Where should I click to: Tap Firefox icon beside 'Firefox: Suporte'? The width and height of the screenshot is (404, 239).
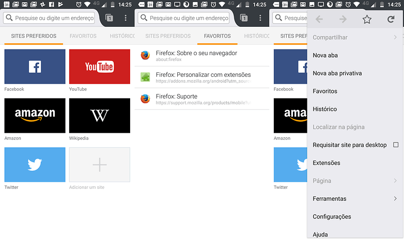145,99
